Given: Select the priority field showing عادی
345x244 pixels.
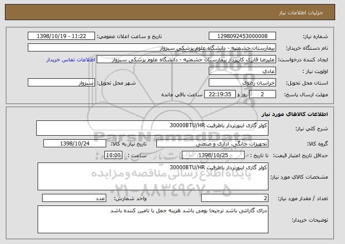Looking at the screenshot, I should coord(242,71).
